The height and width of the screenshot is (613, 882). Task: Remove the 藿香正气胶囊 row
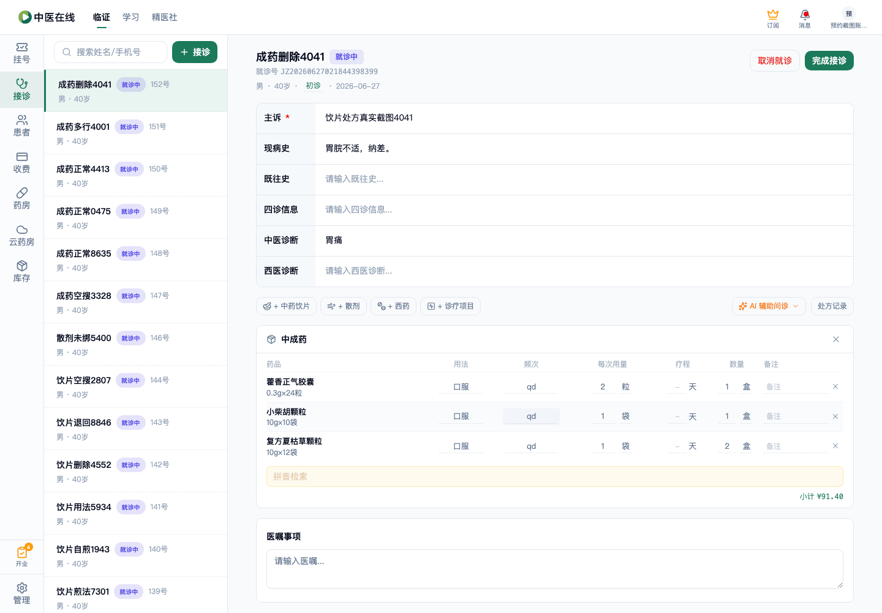(x=835, y=386)
